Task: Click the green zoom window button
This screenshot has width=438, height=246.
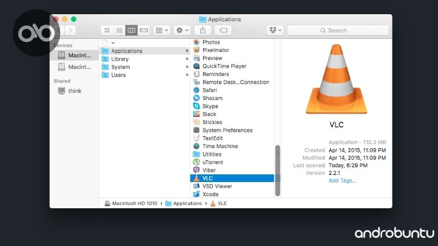Action: tap(73, 19)
